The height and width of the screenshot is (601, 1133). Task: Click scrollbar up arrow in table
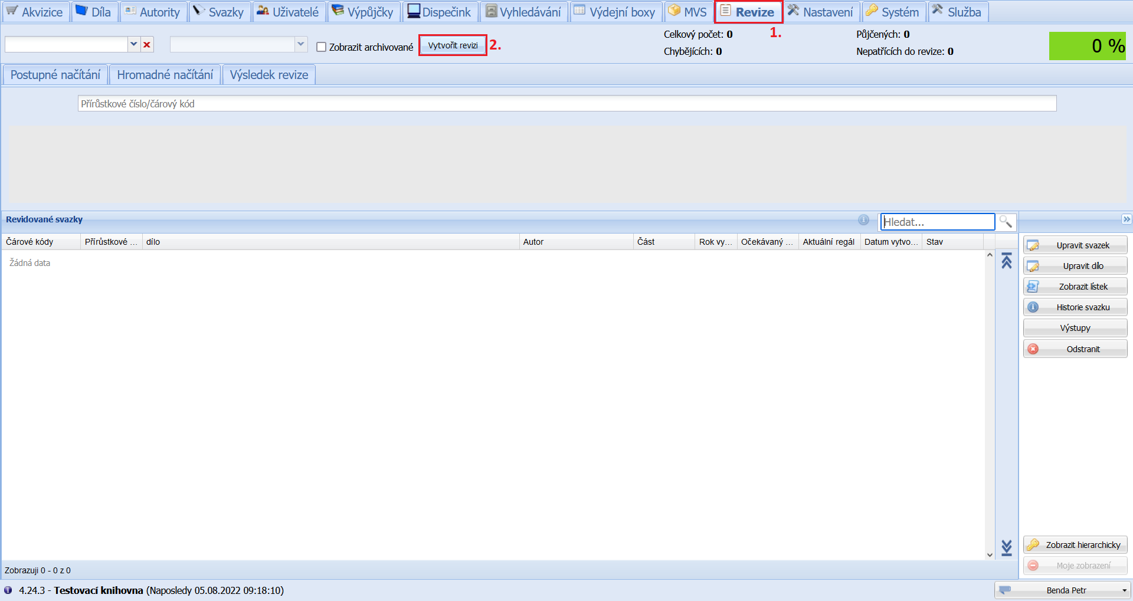point(990,255)
